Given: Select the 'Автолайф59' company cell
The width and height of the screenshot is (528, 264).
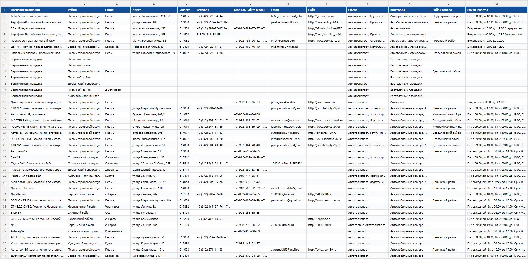Looking at the screenshot, I should (37, 151).
